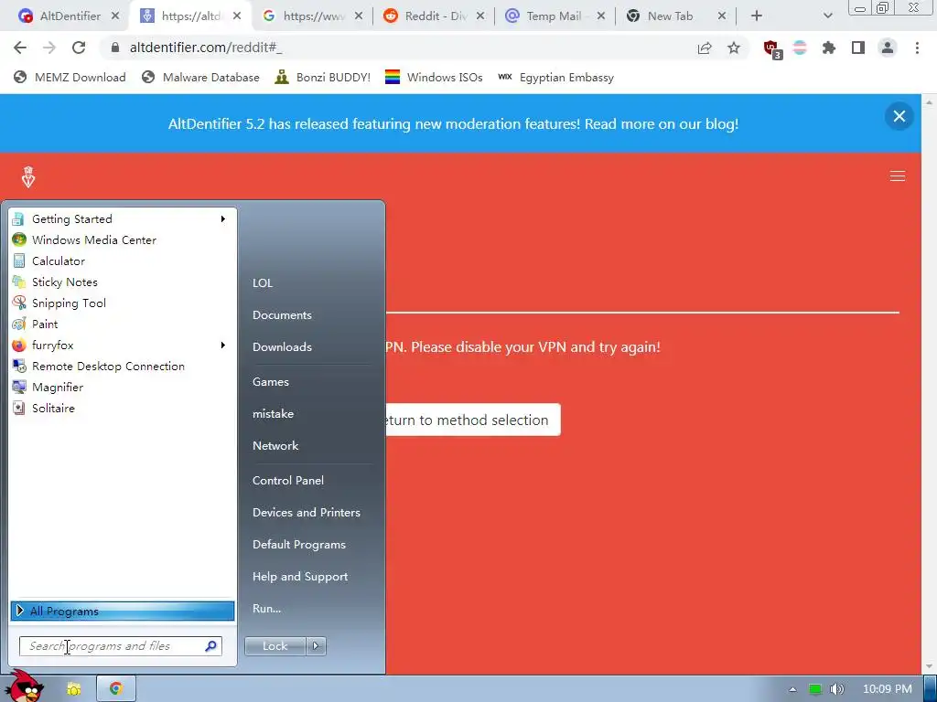937x702 pixels.
Task: Open Calculator from Start menu
Action: click(x=122, y=261)
